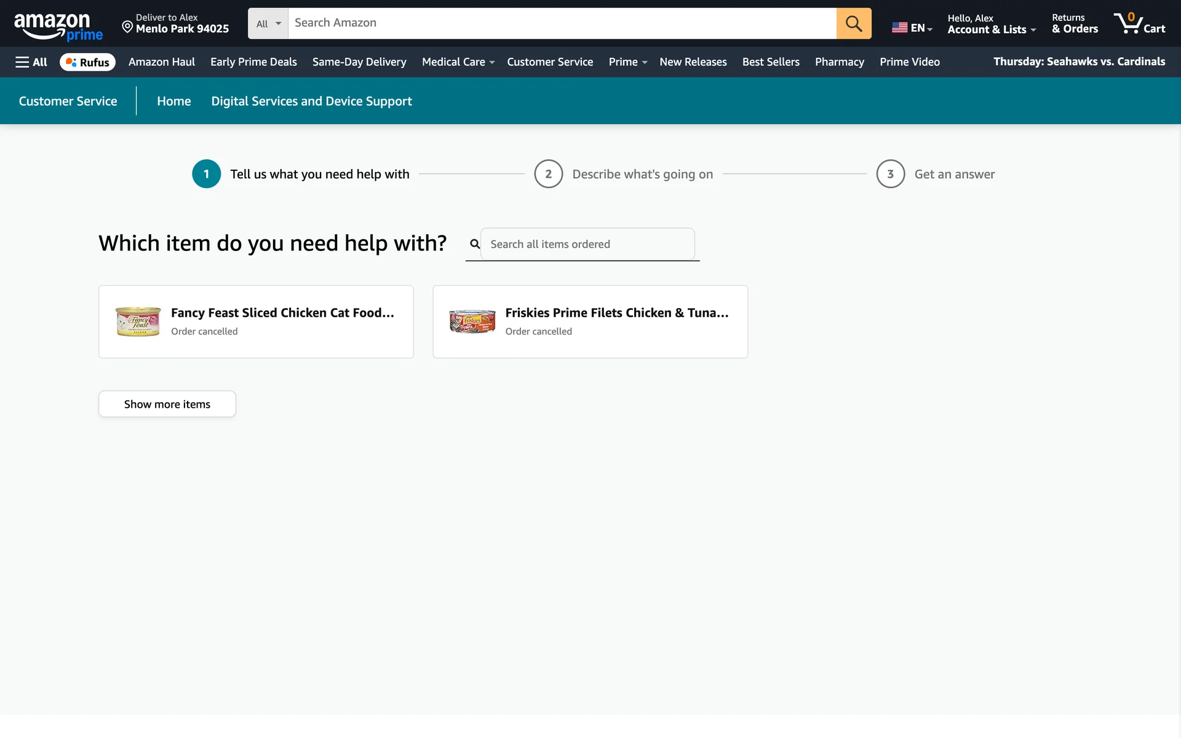Click the US flag language icon

[899, 28]
